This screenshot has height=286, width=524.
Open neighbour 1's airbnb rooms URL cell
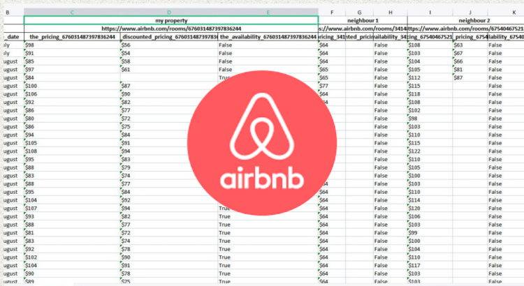[363, 29]
